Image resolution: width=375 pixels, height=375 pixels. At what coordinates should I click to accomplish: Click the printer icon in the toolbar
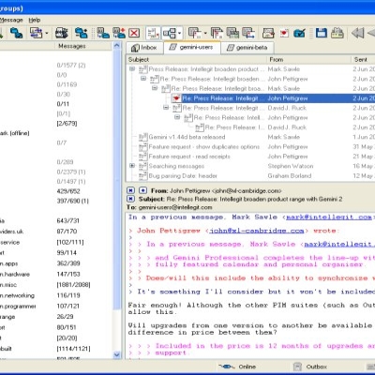click(x=337, y=33)
